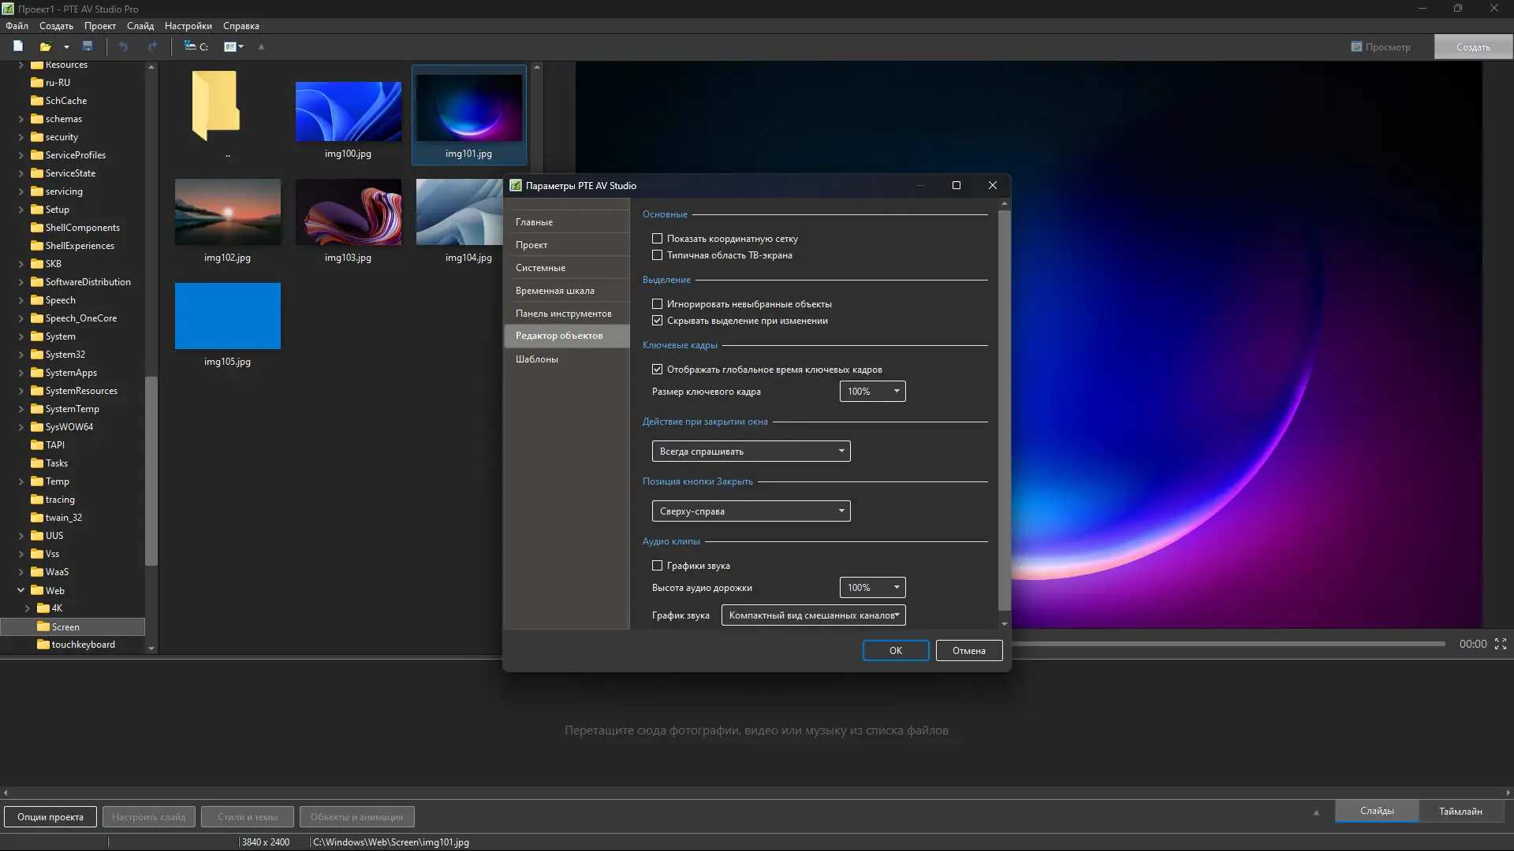
Task: Enable Показать координатную сетку checkbox
Action: click(x=657, y=238)
